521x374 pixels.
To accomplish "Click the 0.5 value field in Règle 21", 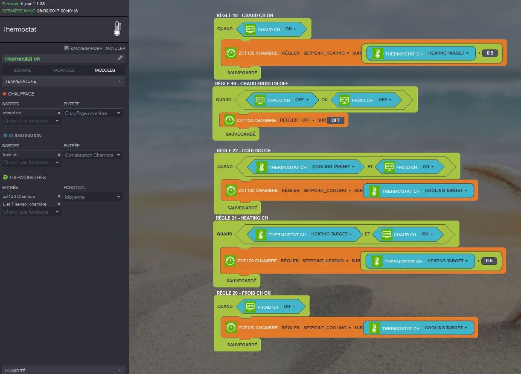I will 489,261.
